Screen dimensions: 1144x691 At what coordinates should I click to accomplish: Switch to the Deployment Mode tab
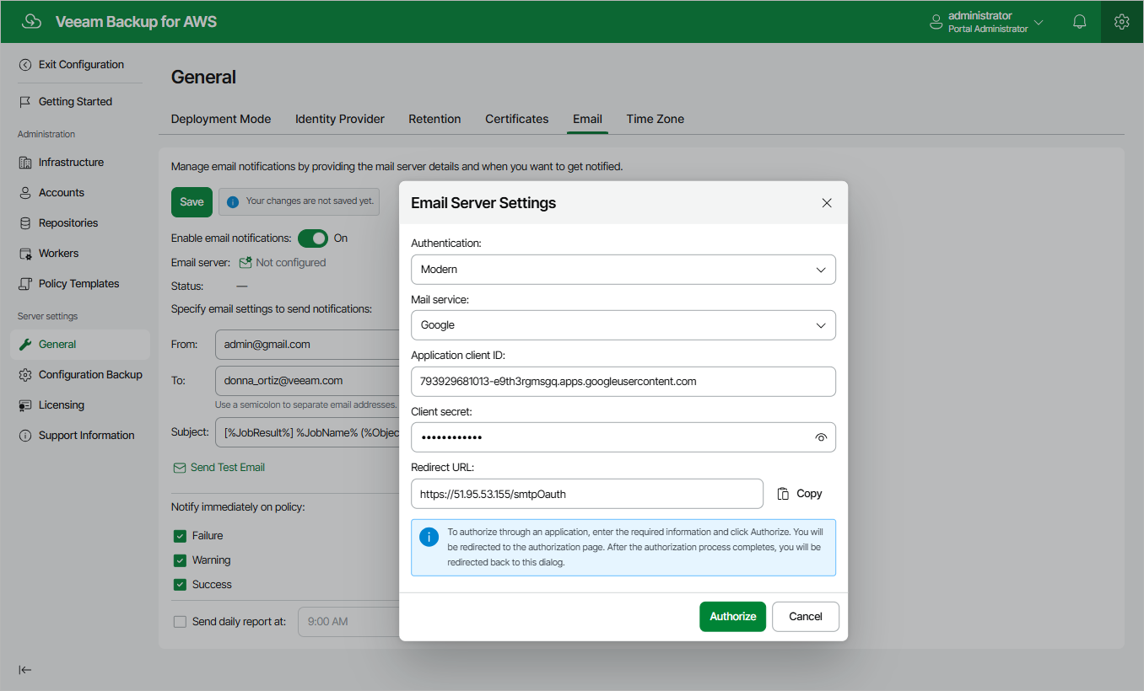point(221,119)
